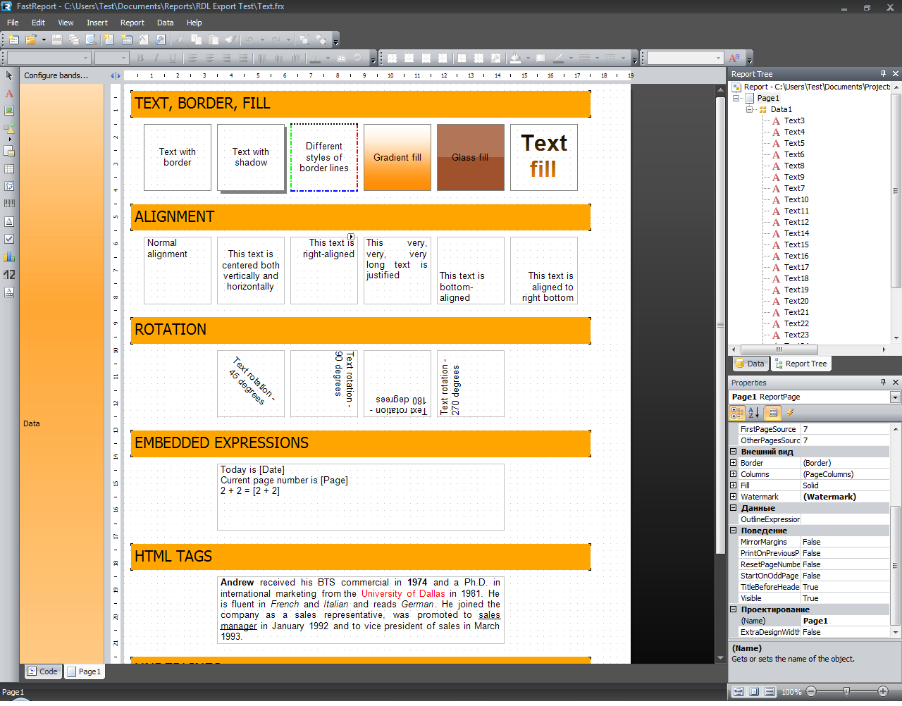The image size is (902, 706).
Task: Click the text Styles icon
Action: (734, 58)
